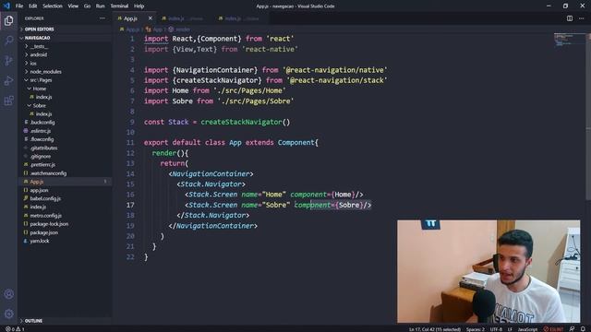Open the Go menu

pyautogui.click(x=87, y=6)
